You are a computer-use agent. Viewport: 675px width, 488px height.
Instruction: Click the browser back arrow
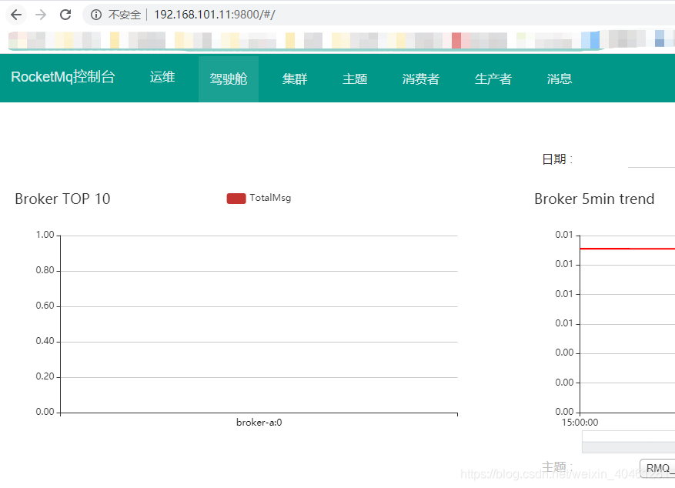15,14
